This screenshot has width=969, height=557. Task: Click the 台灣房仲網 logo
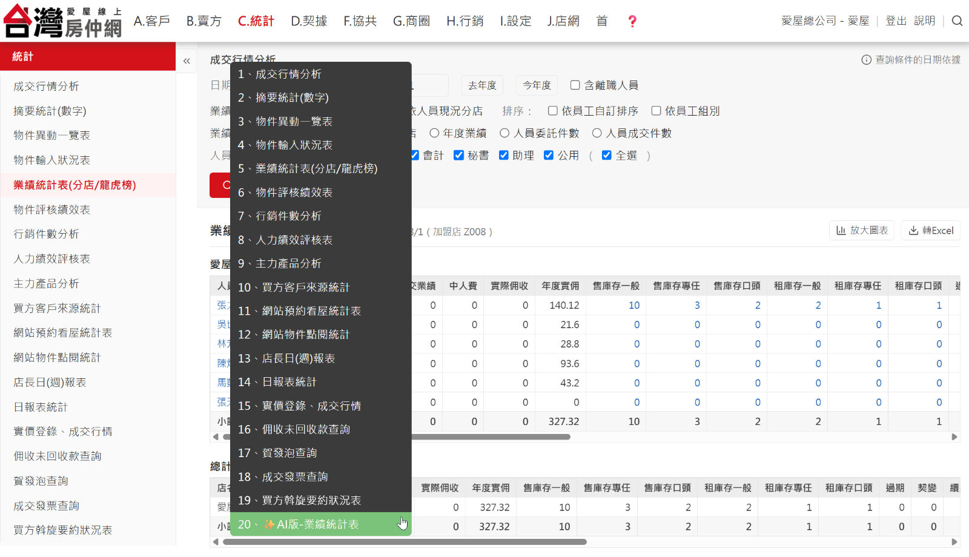pyautogui.click(x=63, y=21)
